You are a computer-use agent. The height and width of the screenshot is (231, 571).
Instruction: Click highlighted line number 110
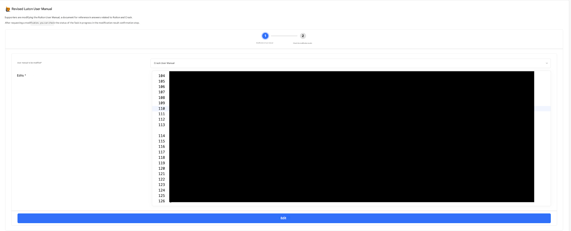click(161, 109)
